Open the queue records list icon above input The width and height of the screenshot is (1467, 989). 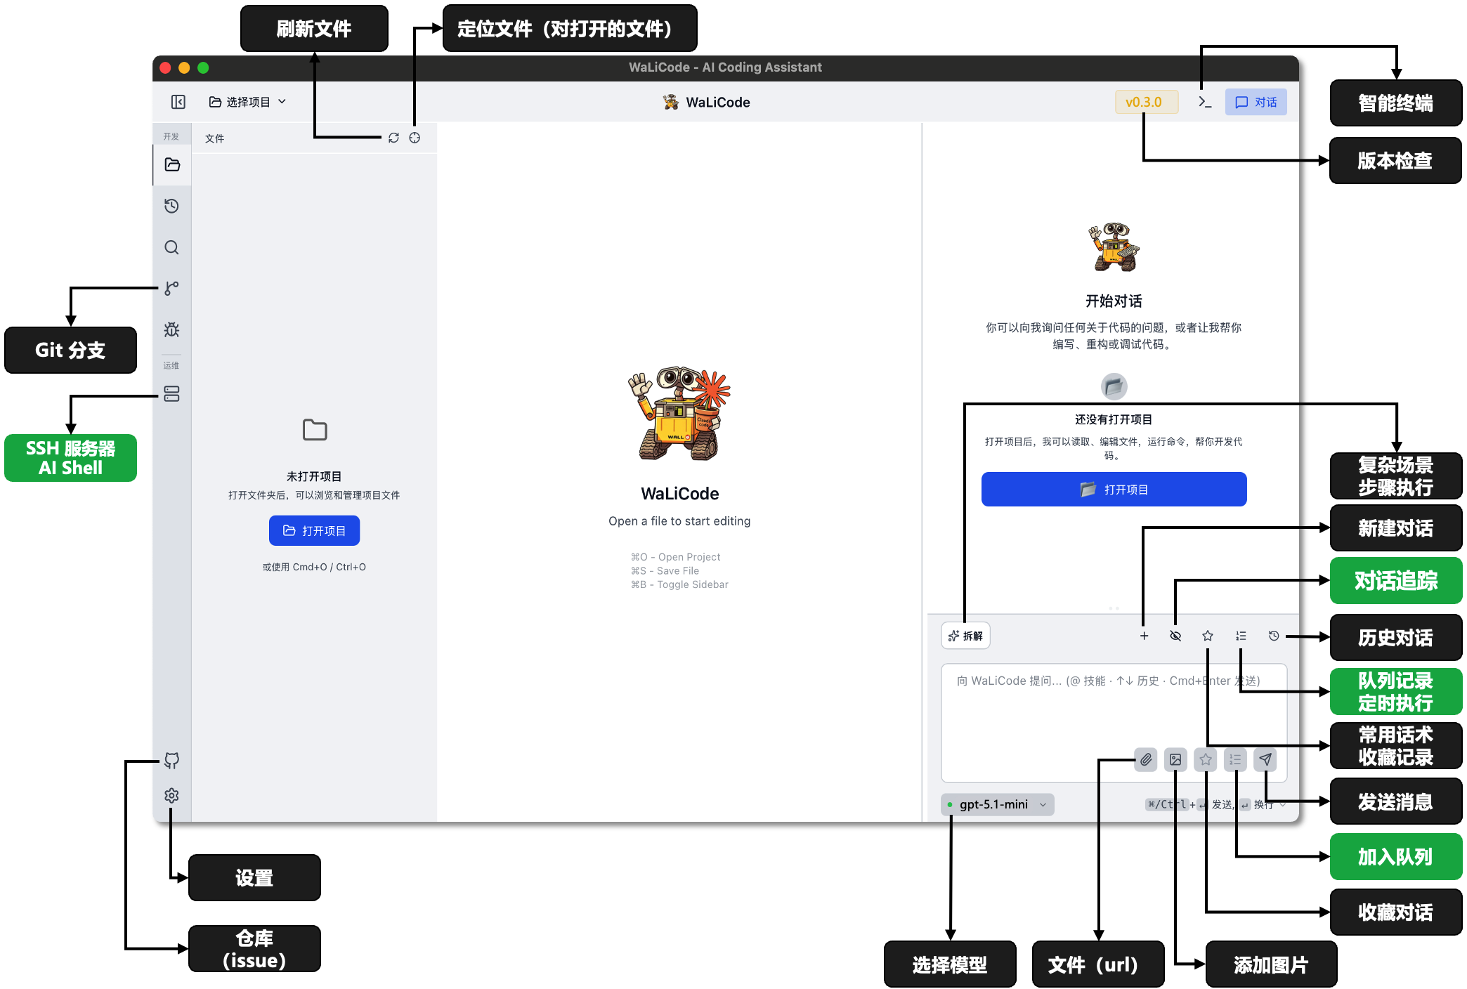tap(1241, 636)
